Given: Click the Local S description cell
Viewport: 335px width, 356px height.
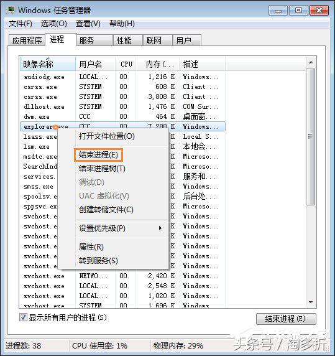Looking at the screenshot, I should point(201,136).
